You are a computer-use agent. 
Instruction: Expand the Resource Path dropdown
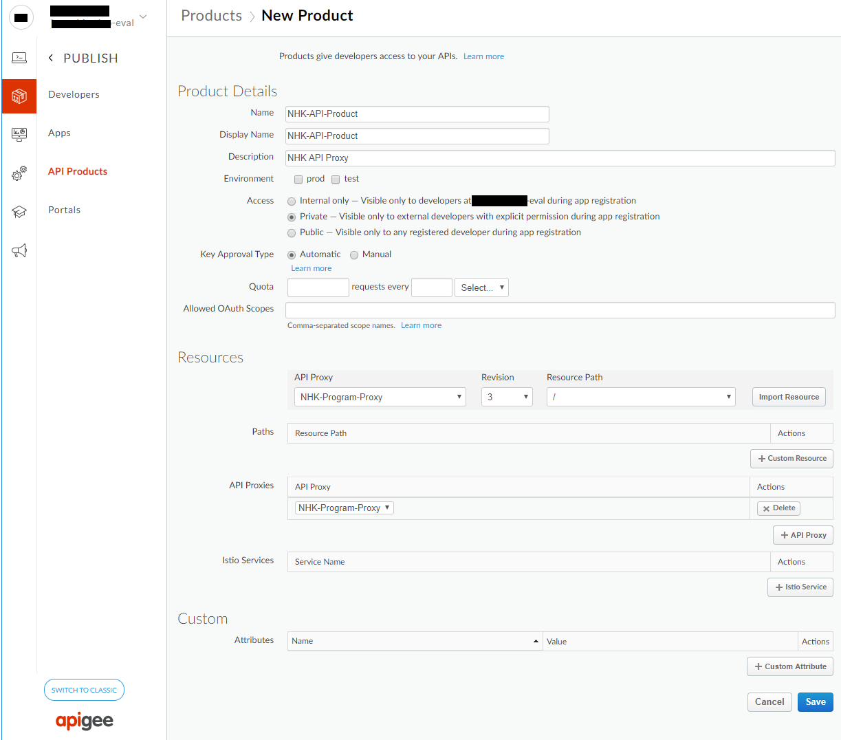click(640, 396)
